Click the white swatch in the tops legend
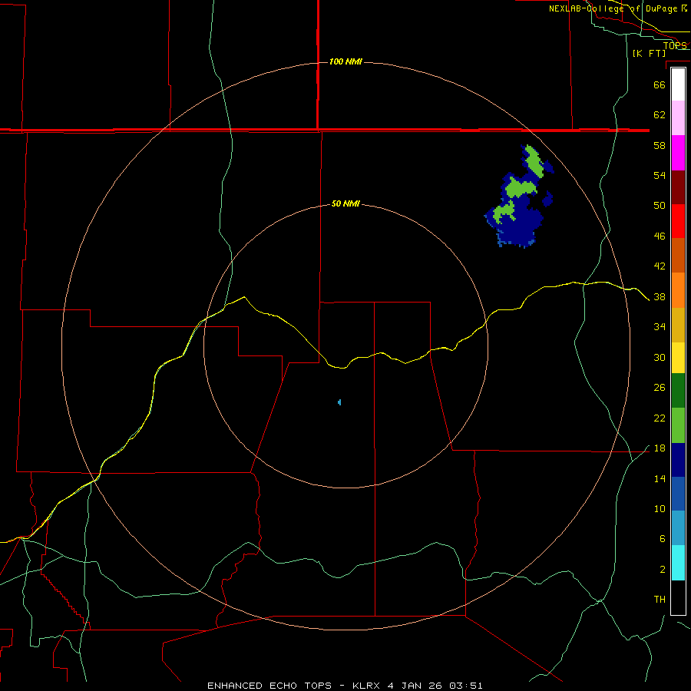The width and height of the screenshot is (691, 691). [x=678, y=84]
